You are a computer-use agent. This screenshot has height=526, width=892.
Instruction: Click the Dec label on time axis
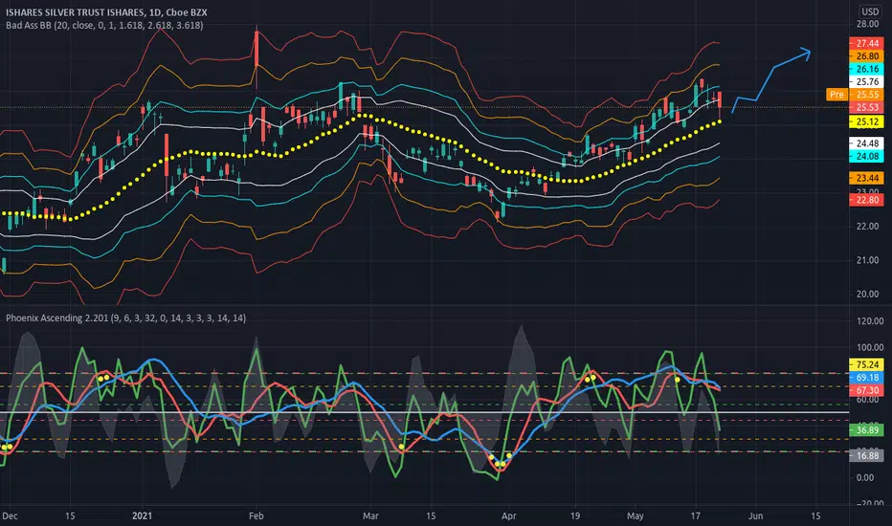[x=10, y=516]
